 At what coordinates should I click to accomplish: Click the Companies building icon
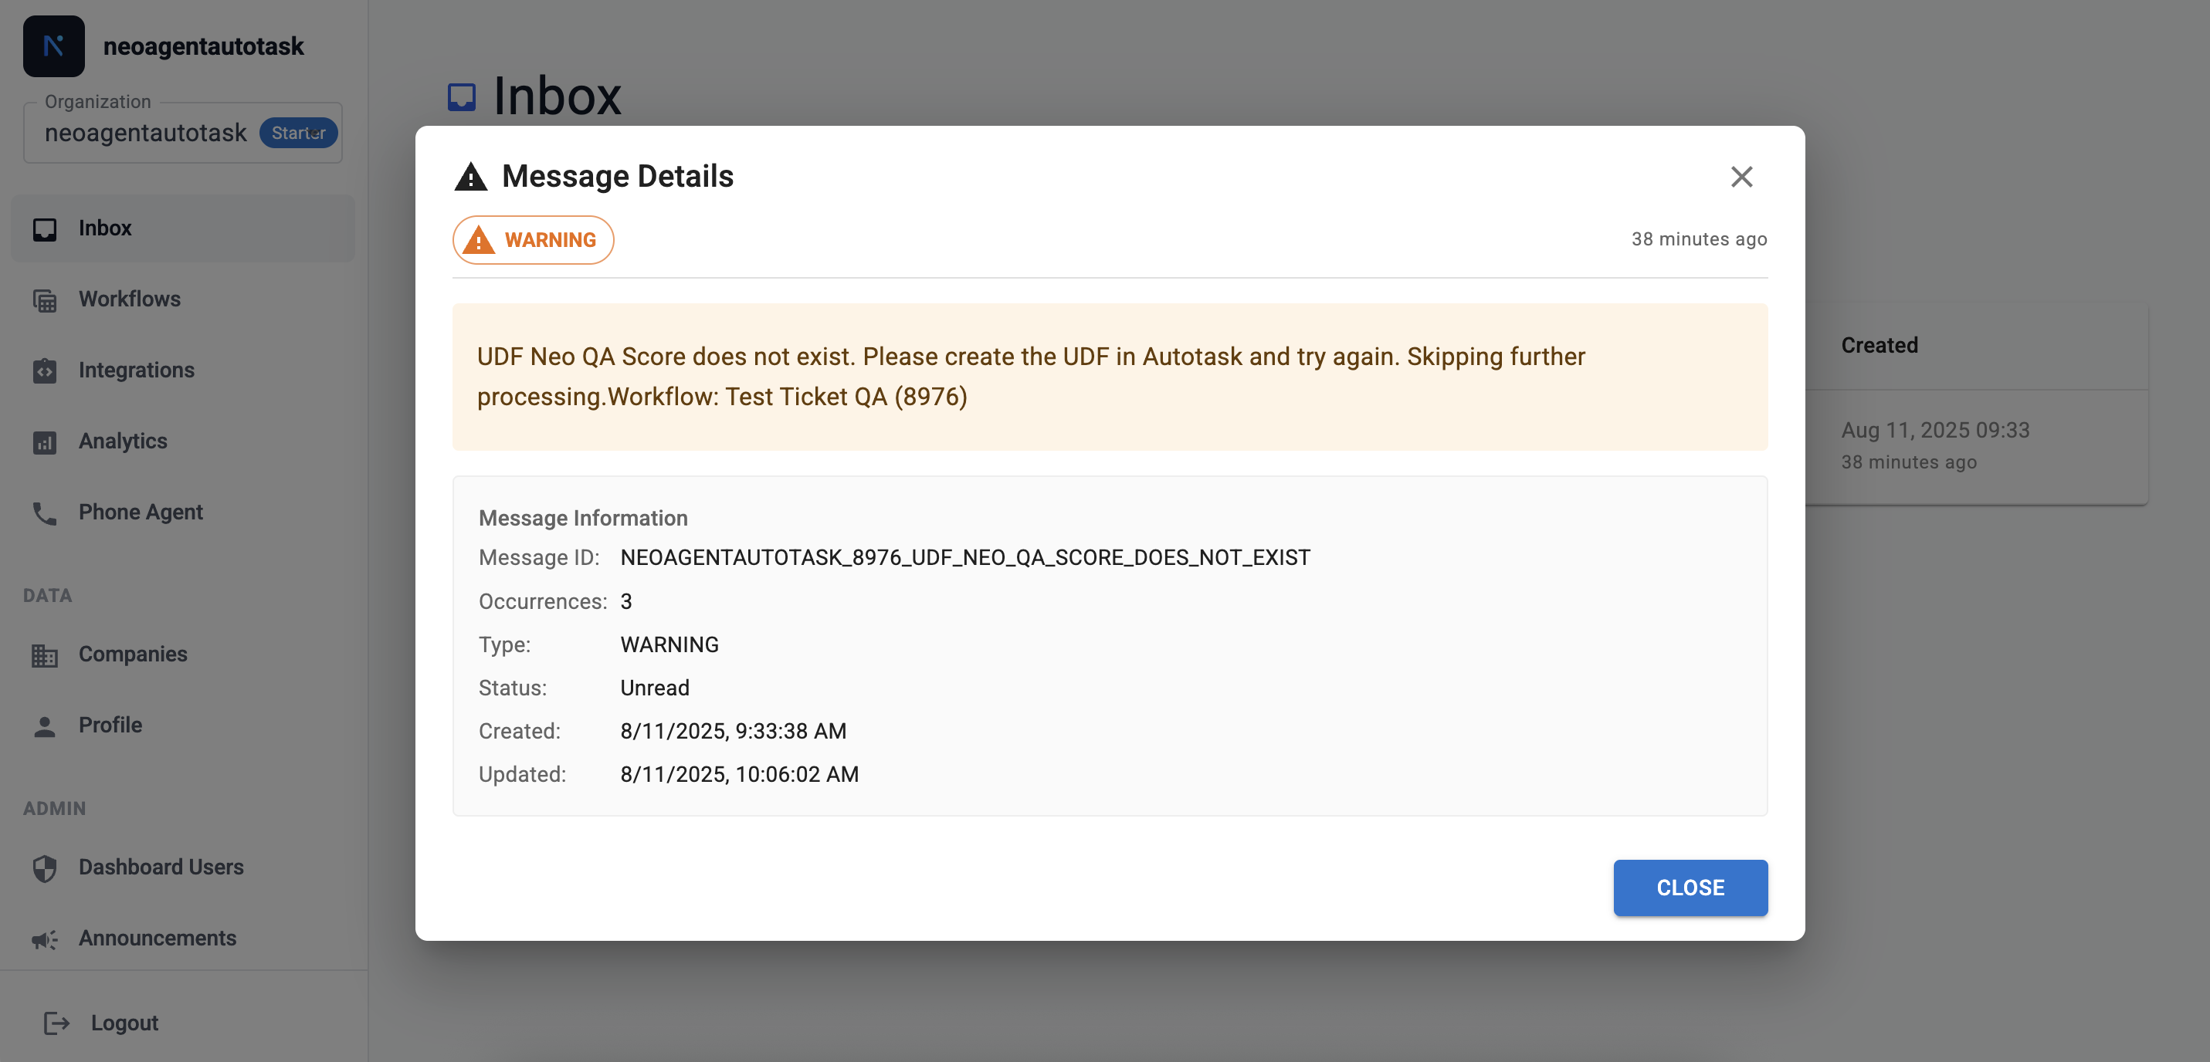tap(45, 655)
